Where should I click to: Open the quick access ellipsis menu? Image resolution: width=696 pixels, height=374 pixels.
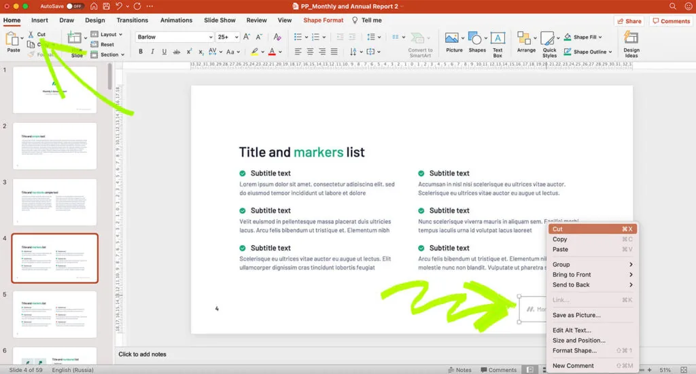pos(150,6)
